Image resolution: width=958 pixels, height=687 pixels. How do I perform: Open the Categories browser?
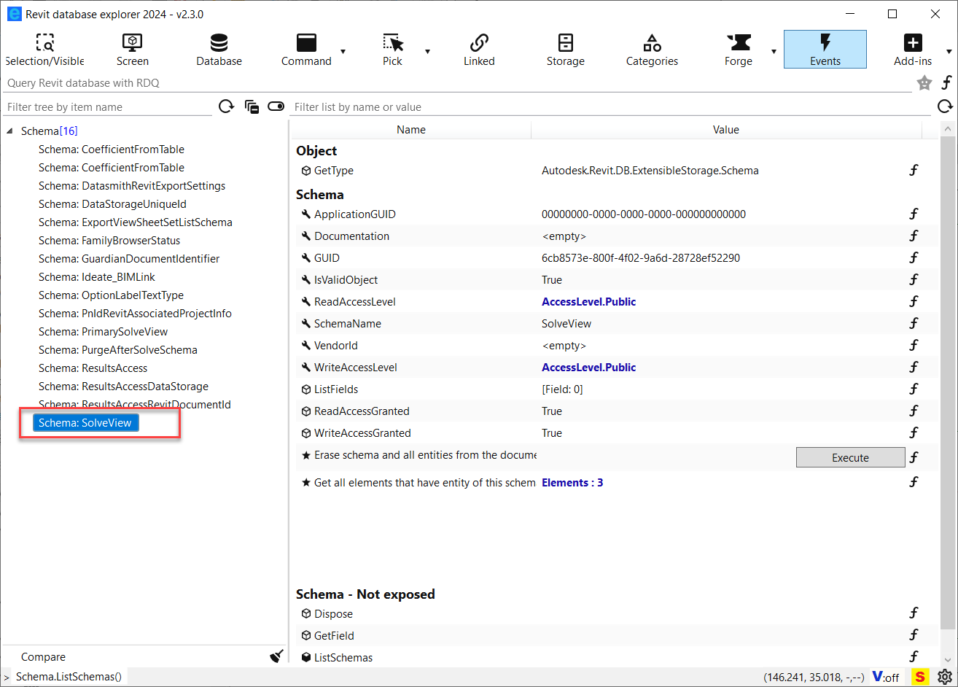(x=651, y=48)
